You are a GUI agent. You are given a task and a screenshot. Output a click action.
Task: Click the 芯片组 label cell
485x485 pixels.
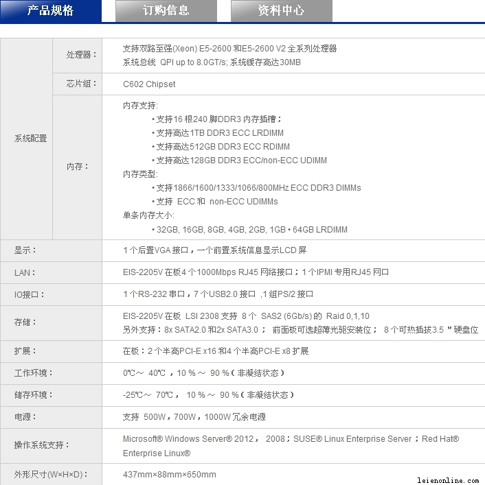(x=77, y=84)
